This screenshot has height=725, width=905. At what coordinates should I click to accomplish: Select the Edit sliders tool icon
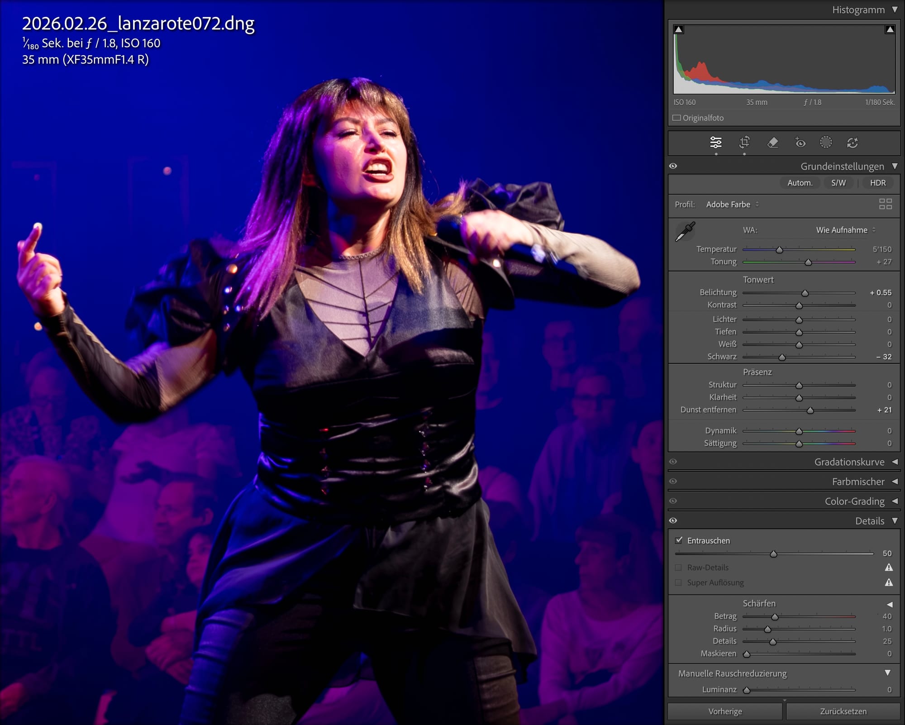pyautogui.click(x=716, y=143)
